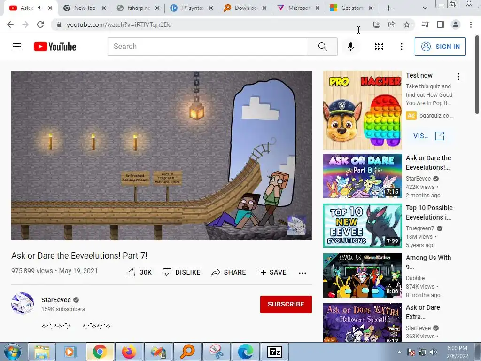
Task: Open Ask or Dare Extra Halloween thumbnail
Action: [x=362, y=322]
